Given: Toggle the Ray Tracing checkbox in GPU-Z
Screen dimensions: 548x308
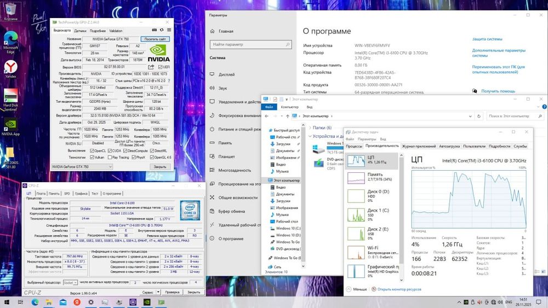Looking at the screenshot, I should pos(110,158).
